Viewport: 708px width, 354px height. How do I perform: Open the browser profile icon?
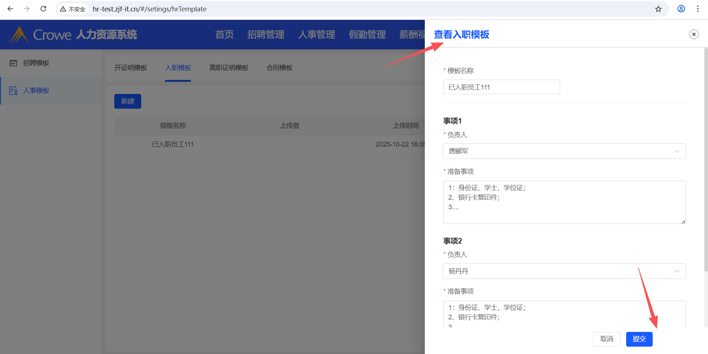(681, 9)
